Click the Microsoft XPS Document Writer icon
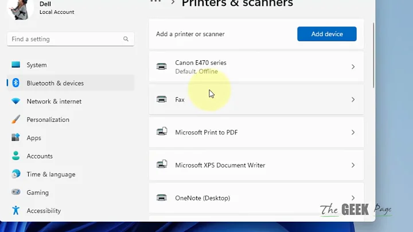Image resolution: width=413 pixels, height=232 pixels. (162, 164)
